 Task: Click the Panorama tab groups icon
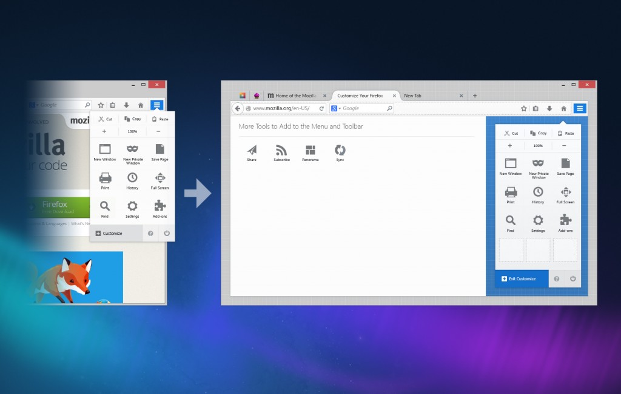tap(310, 150)
